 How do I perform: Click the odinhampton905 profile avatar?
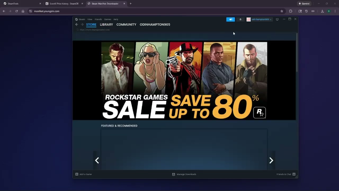pos(248,19)
